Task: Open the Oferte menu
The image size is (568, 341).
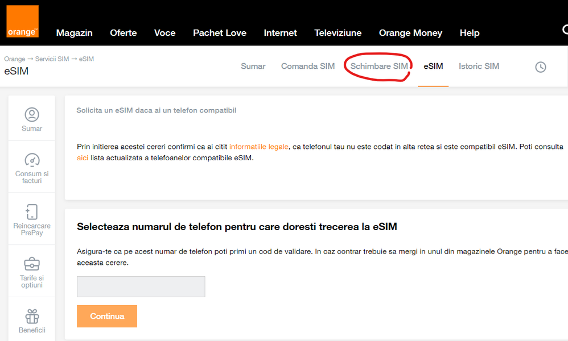Action: pos(123,33)
